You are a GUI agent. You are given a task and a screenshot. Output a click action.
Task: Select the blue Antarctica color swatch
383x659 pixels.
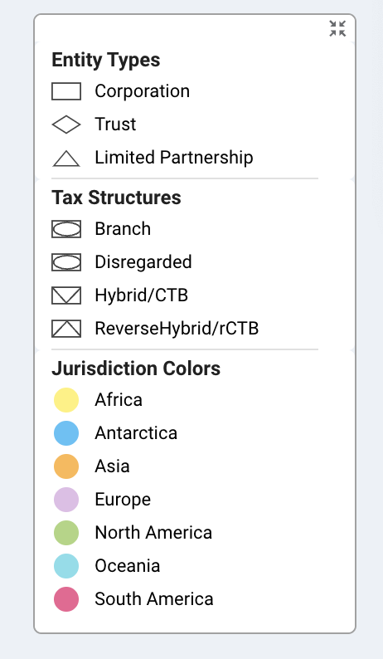[x=66, y=433]
